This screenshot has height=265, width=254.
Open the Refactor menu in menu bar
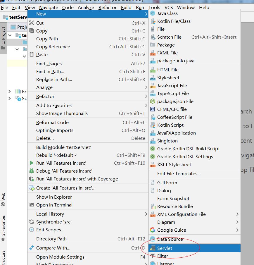(107, 7)
